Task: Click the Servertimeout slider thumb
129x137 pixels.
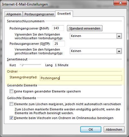Action: pyautogui.click(x=22, y=65)
